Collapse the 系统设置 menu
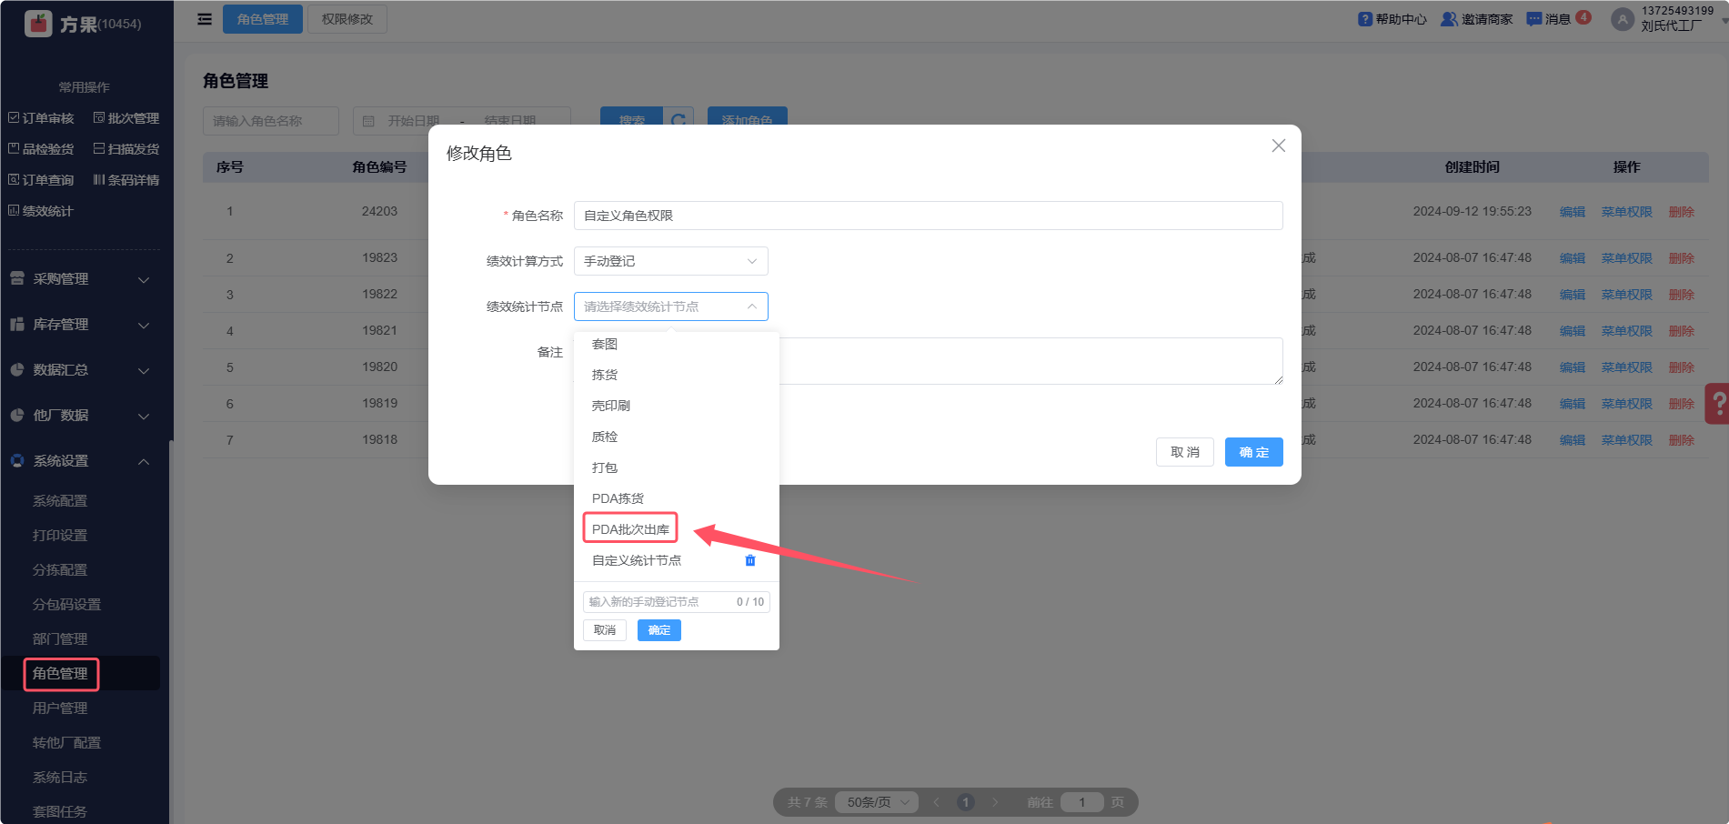Viewport: 1729px width, 824px height. tap(80, 461)
